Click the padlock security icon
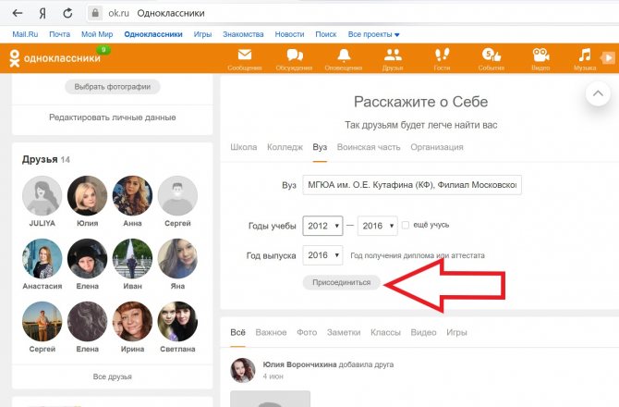The image size is (619, 407). [95, 13]
